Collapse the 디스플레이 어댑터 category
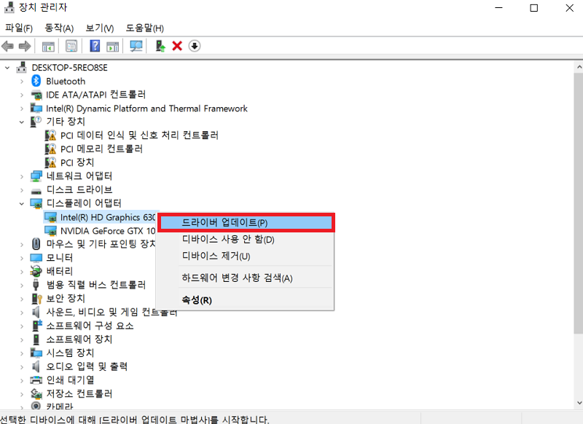The width and height of the screenshot is (583, 424). (x=22, y=204)
